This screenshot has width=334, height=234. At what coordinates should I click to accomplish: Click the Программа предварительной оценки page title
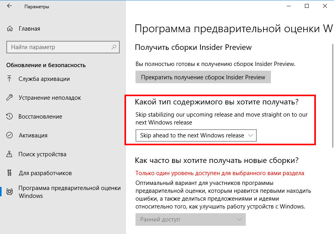[234, 29]
